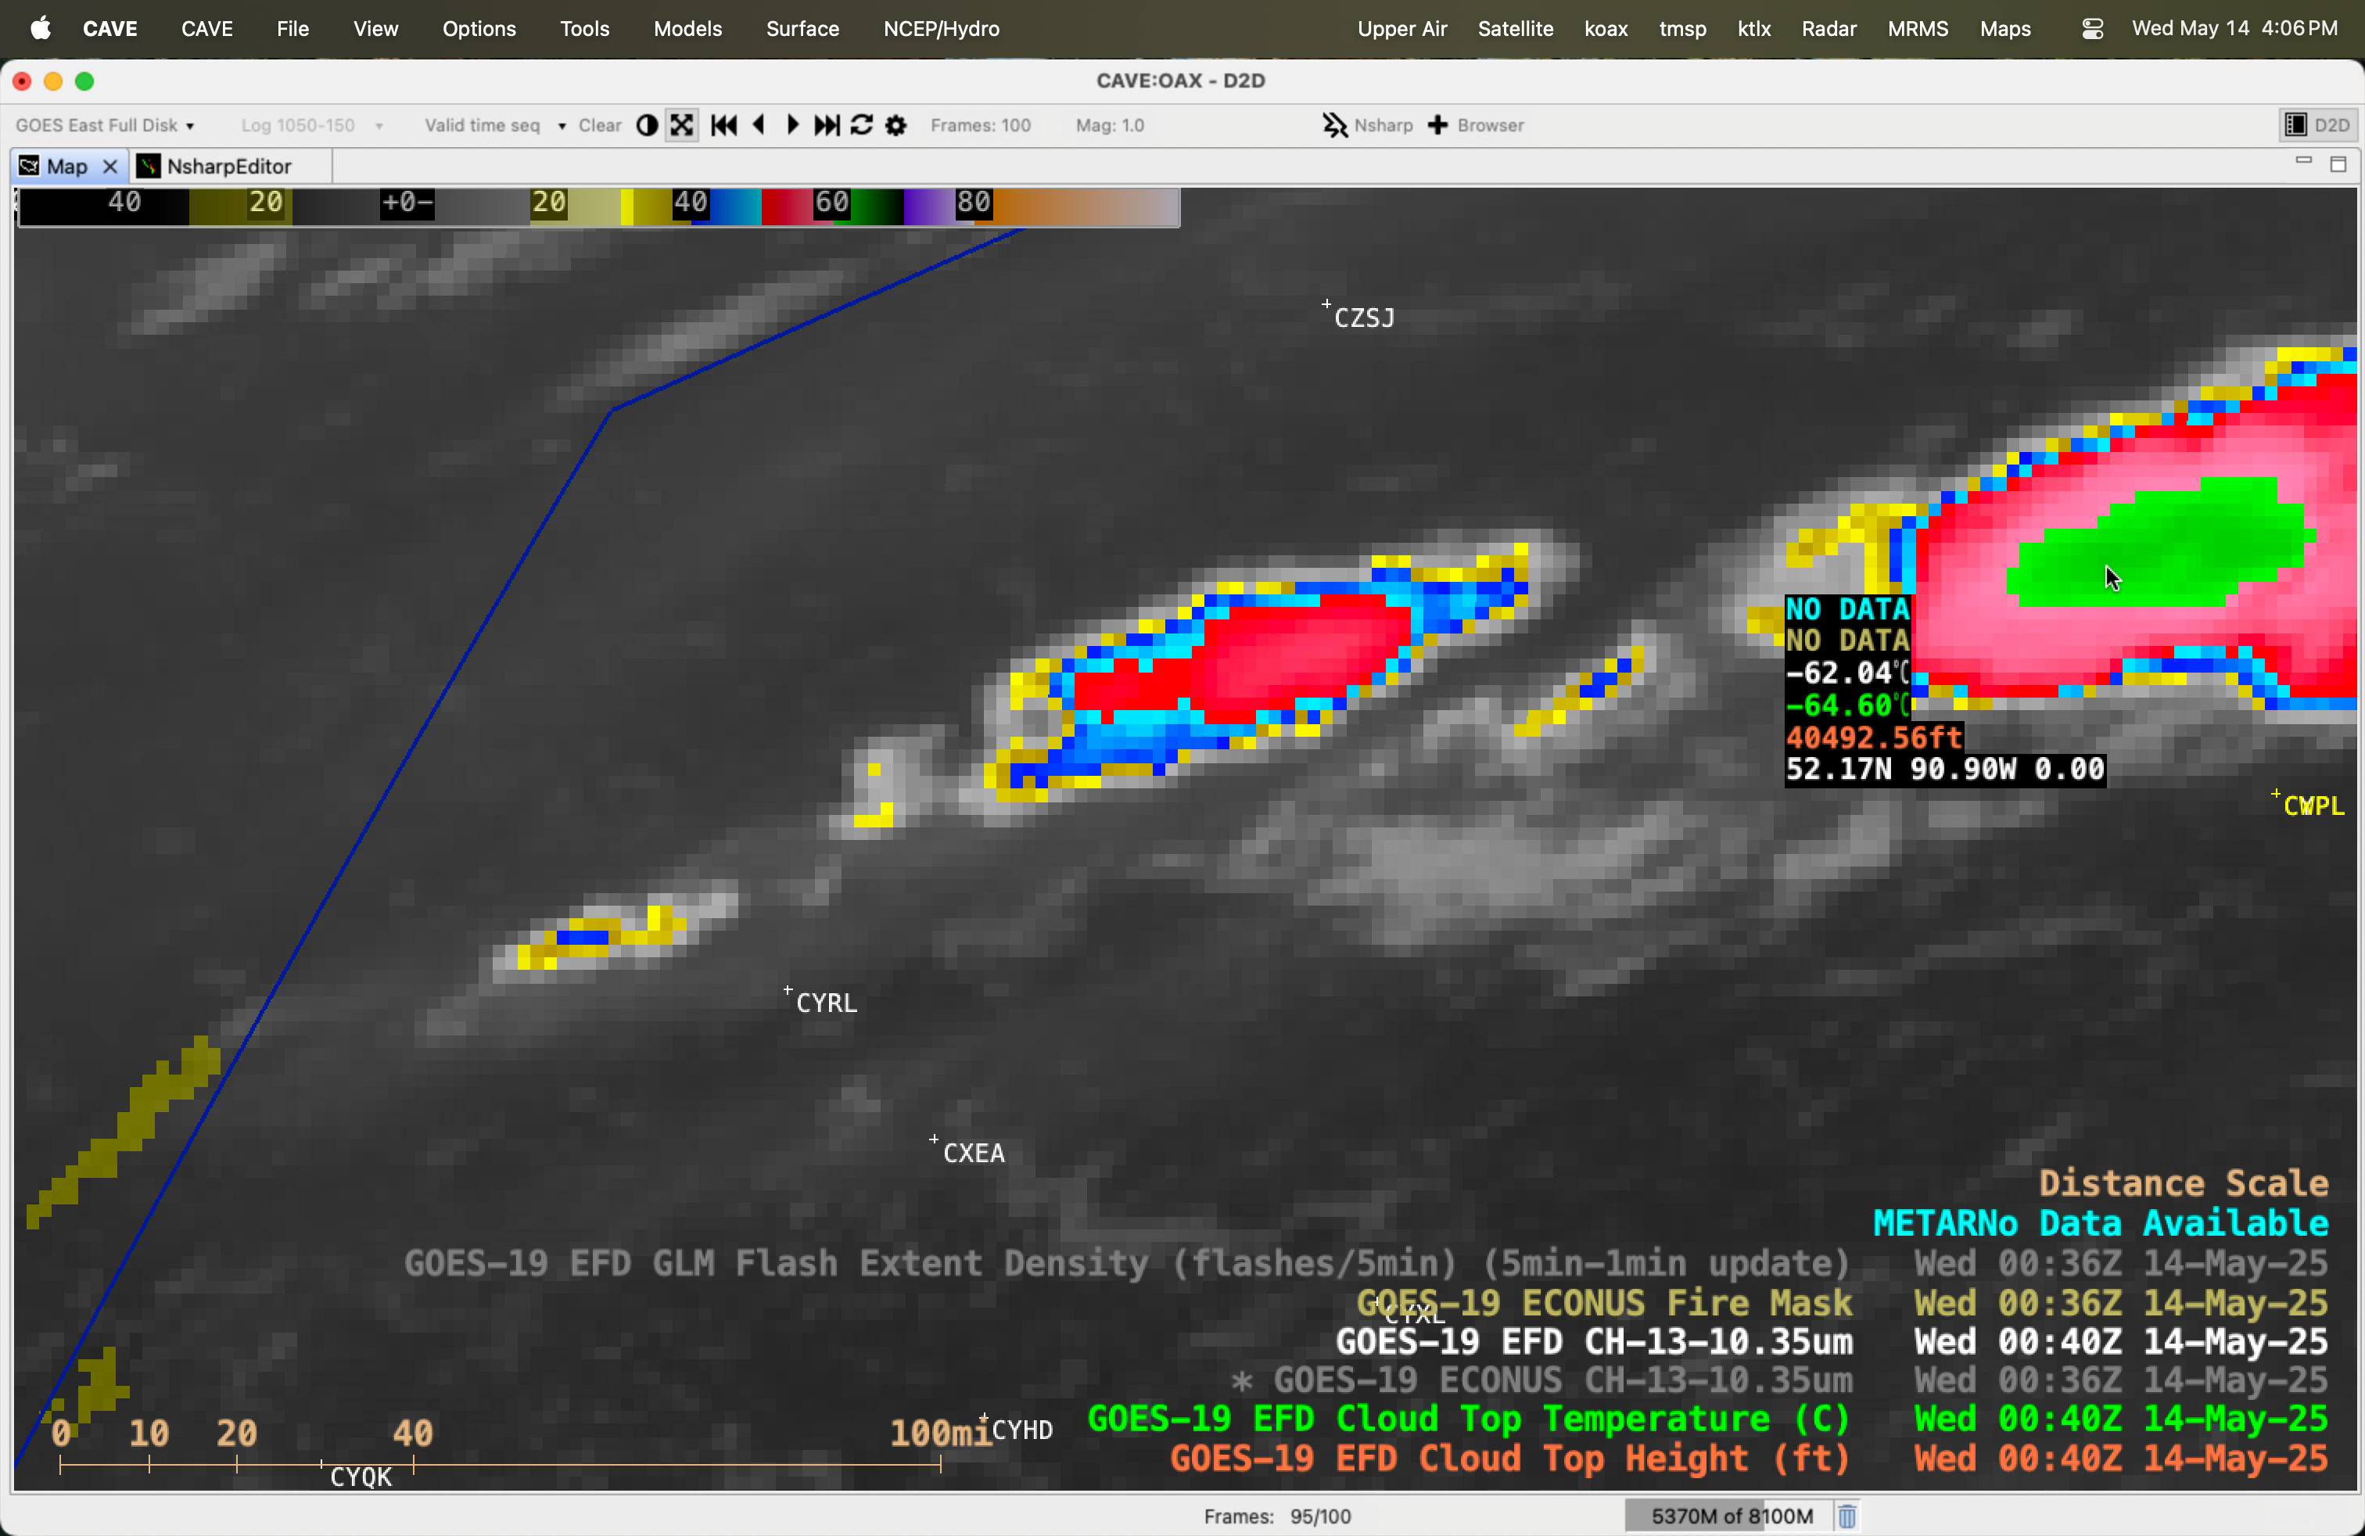Open the Radar menu
The height and width of the screenshot is (1536, 2365).
(x=1828, y=29)
